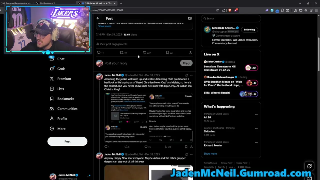Toggle Following for Kinoblade Chroni...
The width and height of the screenshot is (320, 180).
click(x=249, y=29)
